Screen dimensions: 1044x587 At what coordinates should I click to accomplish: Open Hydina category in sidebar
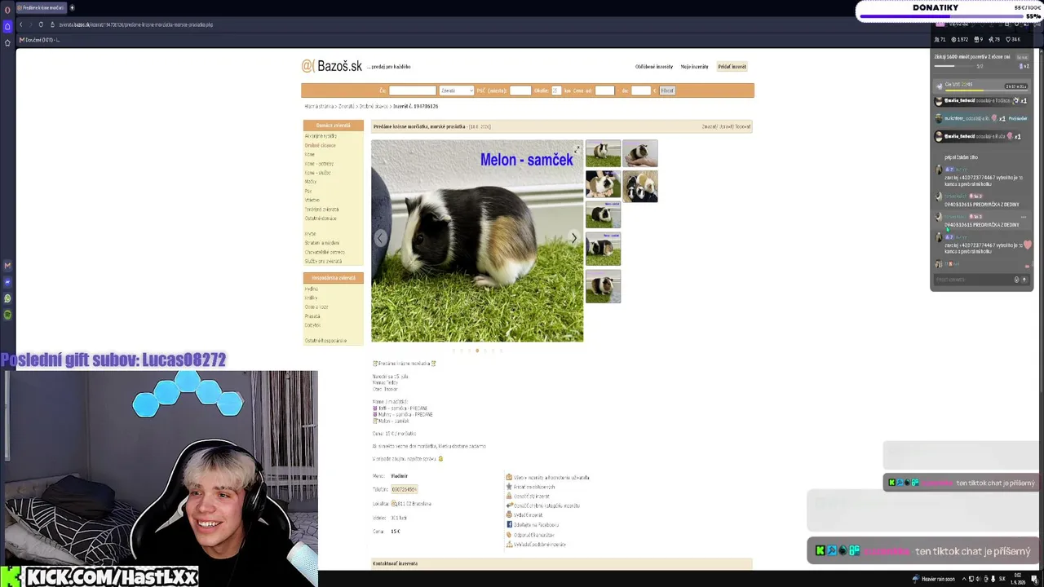pyautogui.click(x=312, y=289)
